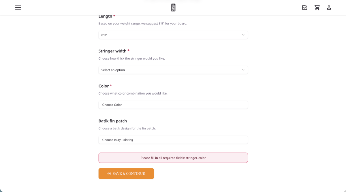Screen dimensions: 346x192
Task: Open the board Length dropdown showing 8'9"
Action: click(x=173, y=35)
